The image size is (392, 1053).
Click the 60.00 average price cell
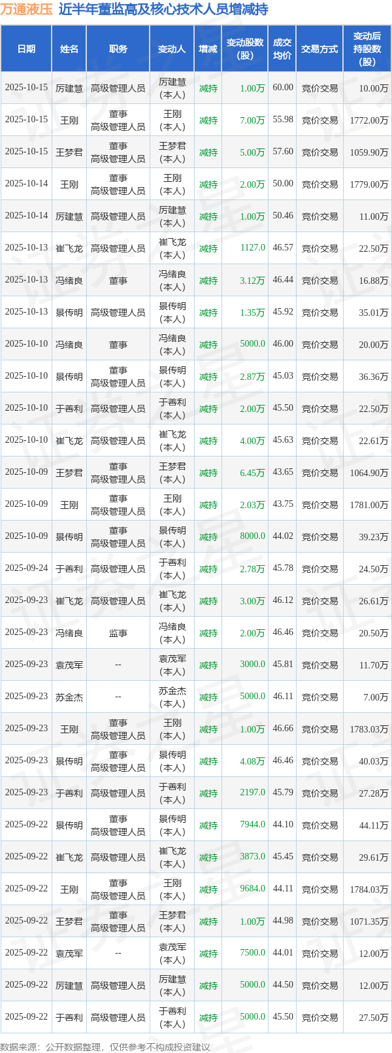[x=283, y=88]
